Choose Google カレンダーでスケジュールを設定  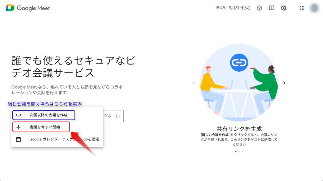tap(57, 139)
